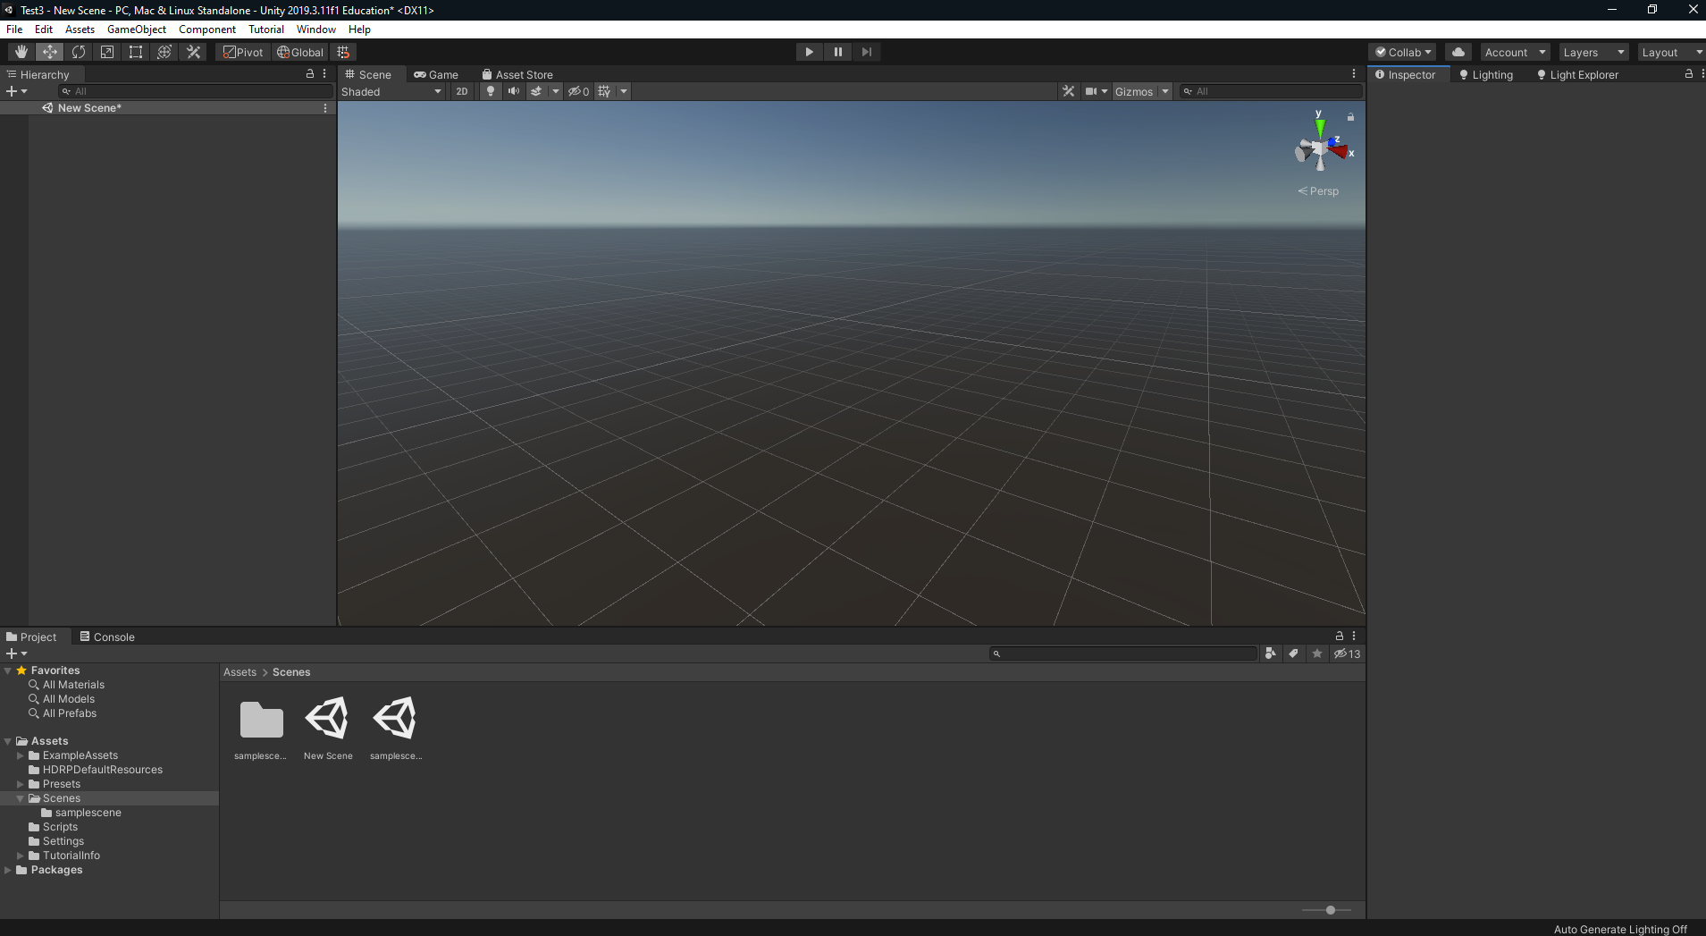1706x936 pixels.
Task: Select the Move tool
Action: click(50, 52)
